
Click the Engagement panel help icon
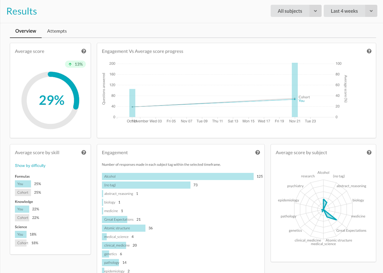coord(257,152)
